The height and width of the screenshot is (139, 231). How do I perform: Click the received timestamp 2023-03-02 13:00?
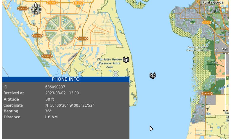point(62,93)
